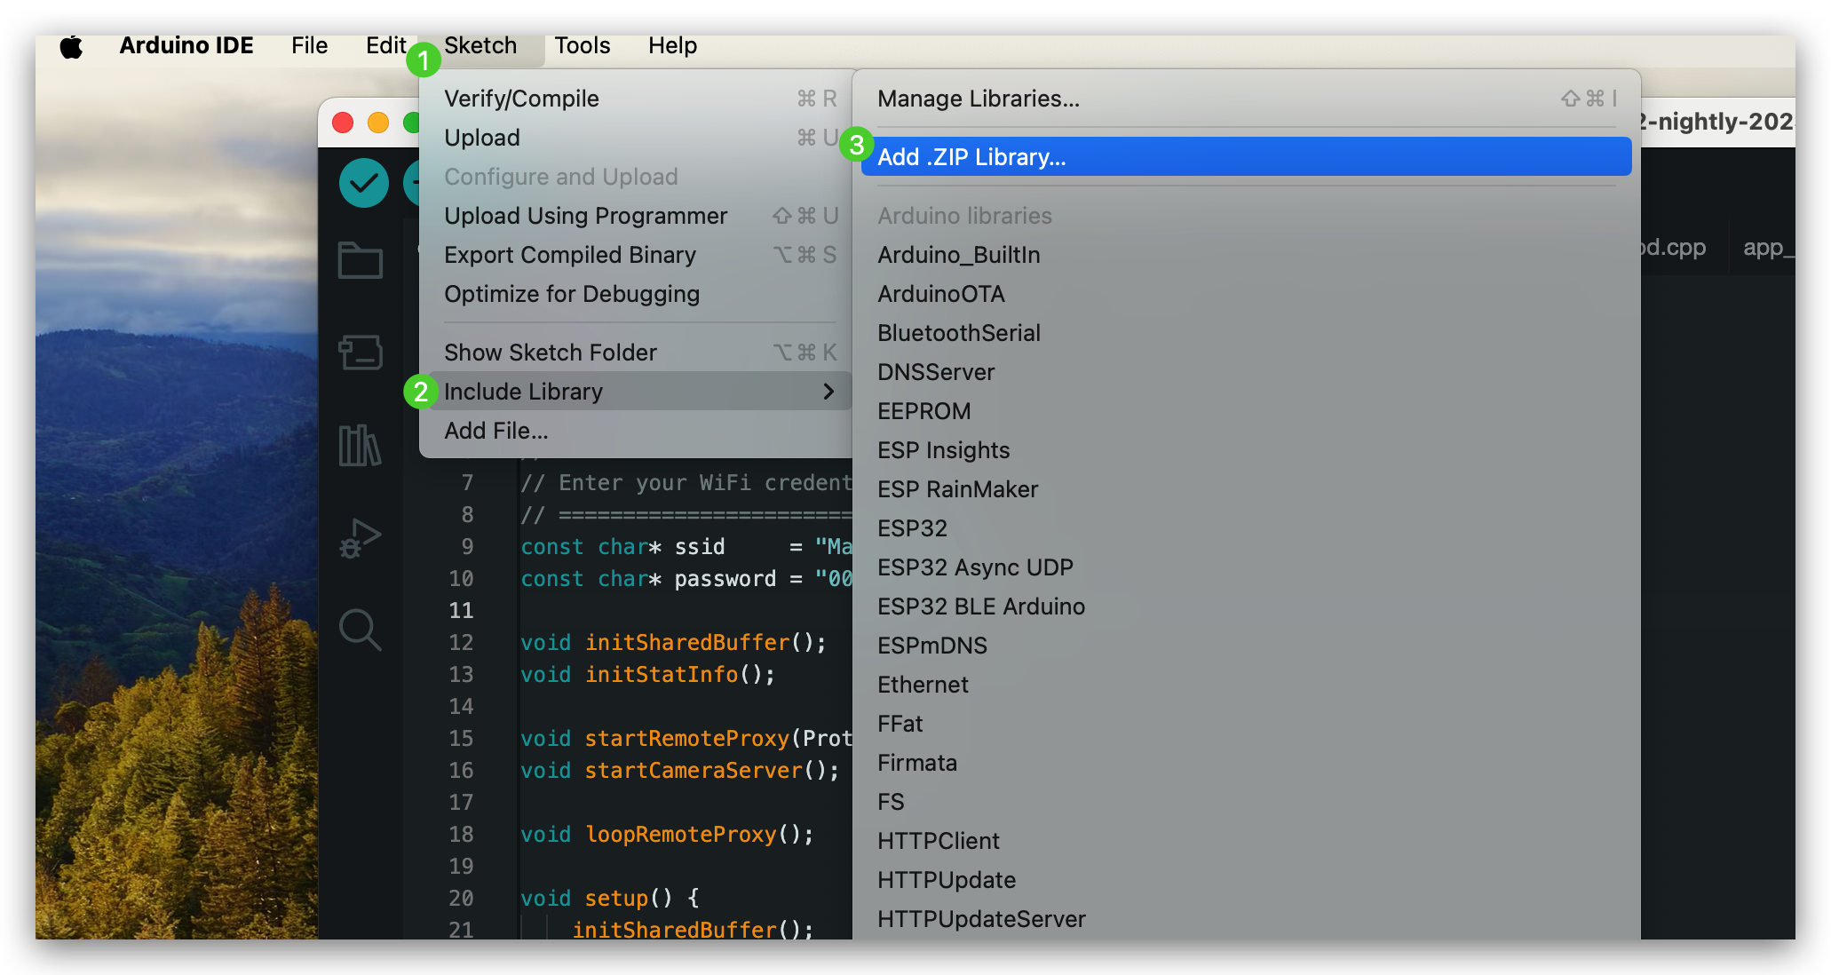
Task: Open the Apple menu
Action: point(71,46)
